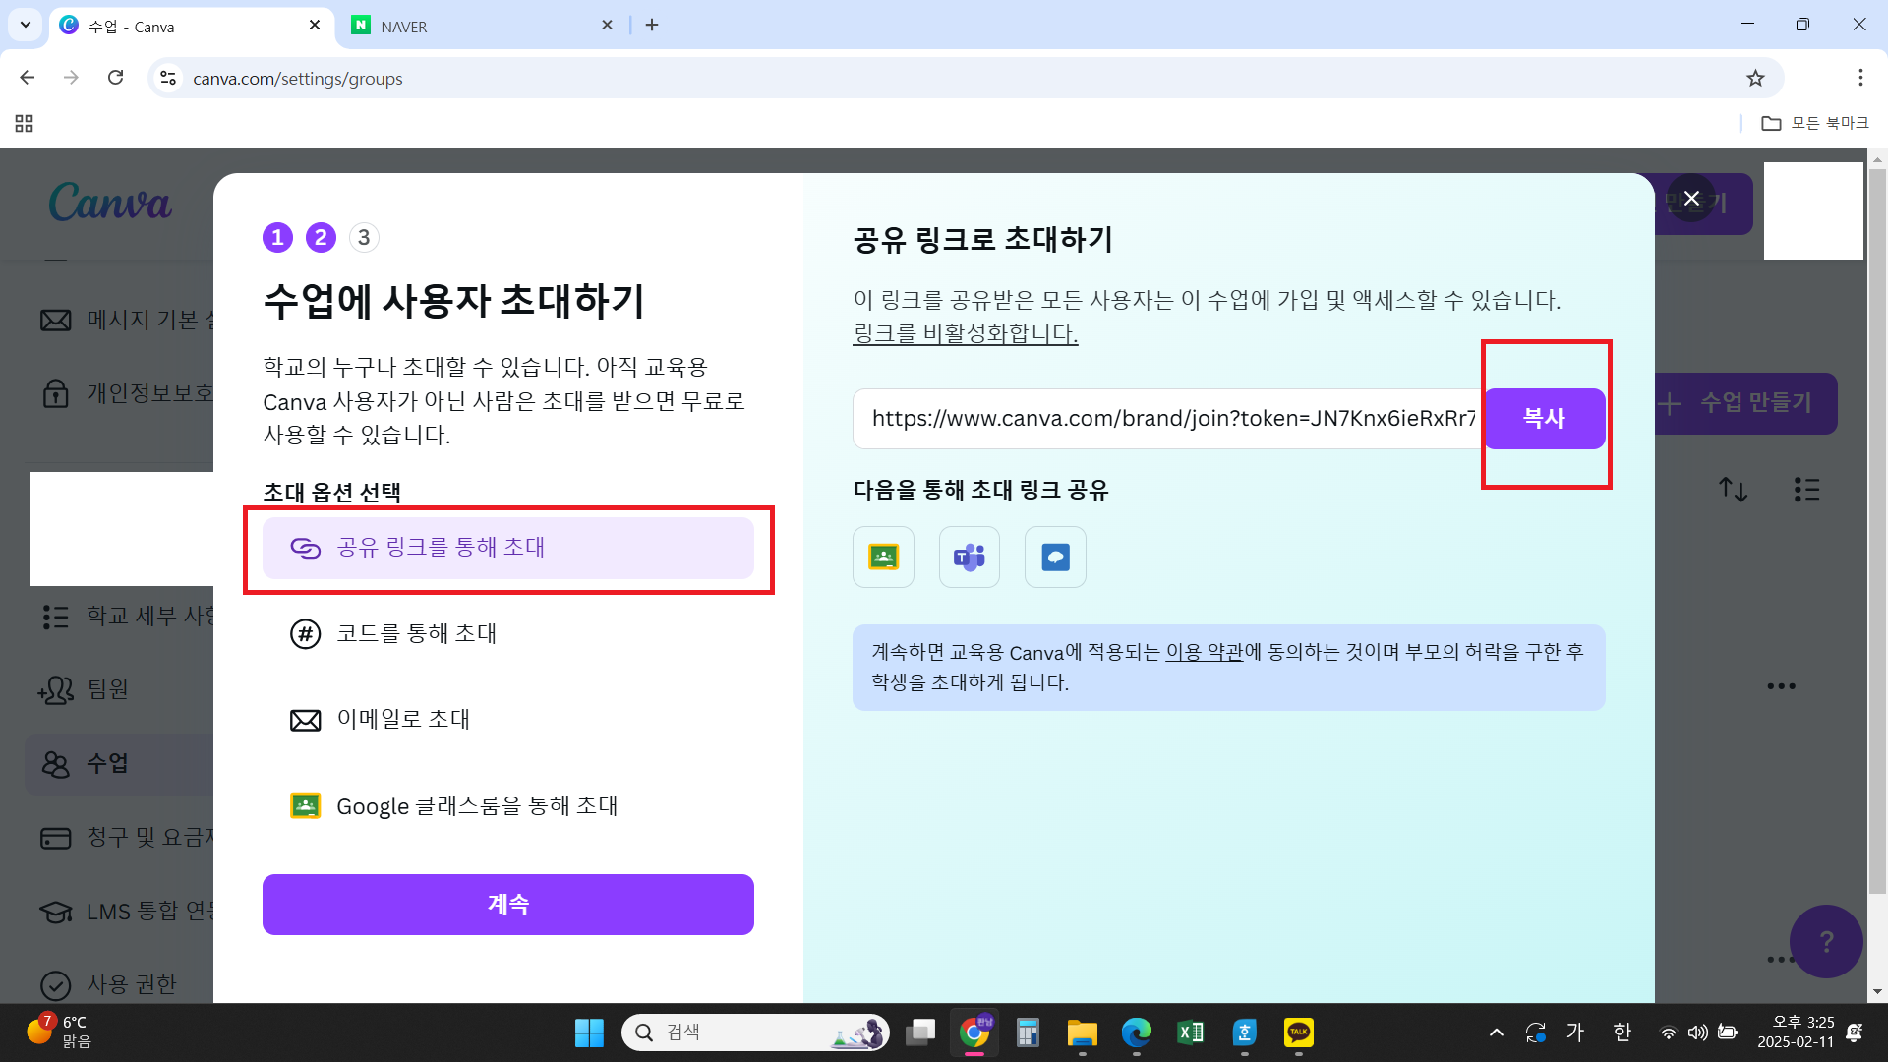1888x1062 pixels.
Task: Go to step 3 of the invite wizard
Action: click(364, 237)
